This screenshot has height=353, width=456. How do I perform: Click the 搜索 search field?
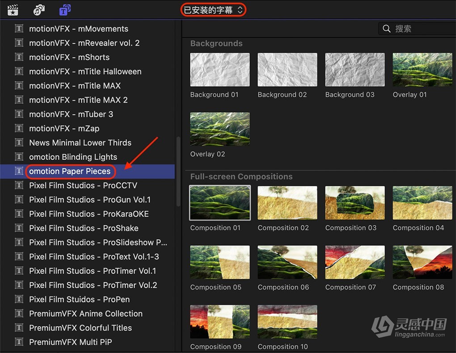click(417, 29)
